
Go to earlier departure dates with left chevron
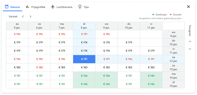coord(23,17)
